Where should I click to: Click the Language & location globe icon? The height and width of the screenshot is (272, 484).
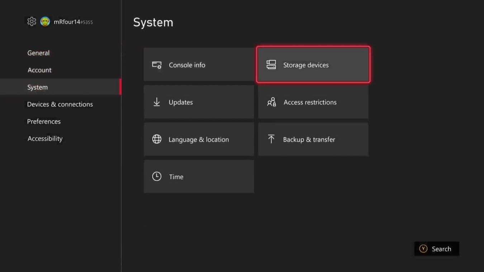pyautogui.click(x=157, y=139)
